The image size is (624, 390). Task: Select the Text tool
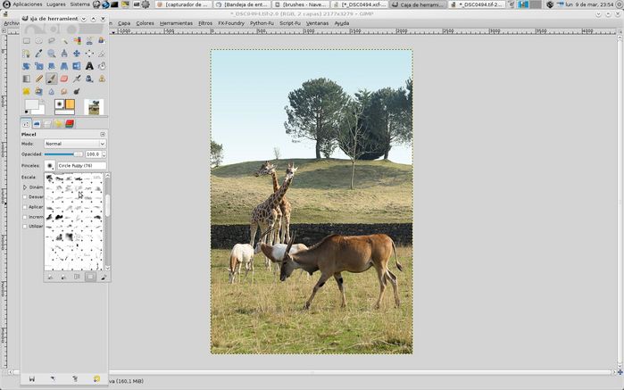(x=89, y=66)
